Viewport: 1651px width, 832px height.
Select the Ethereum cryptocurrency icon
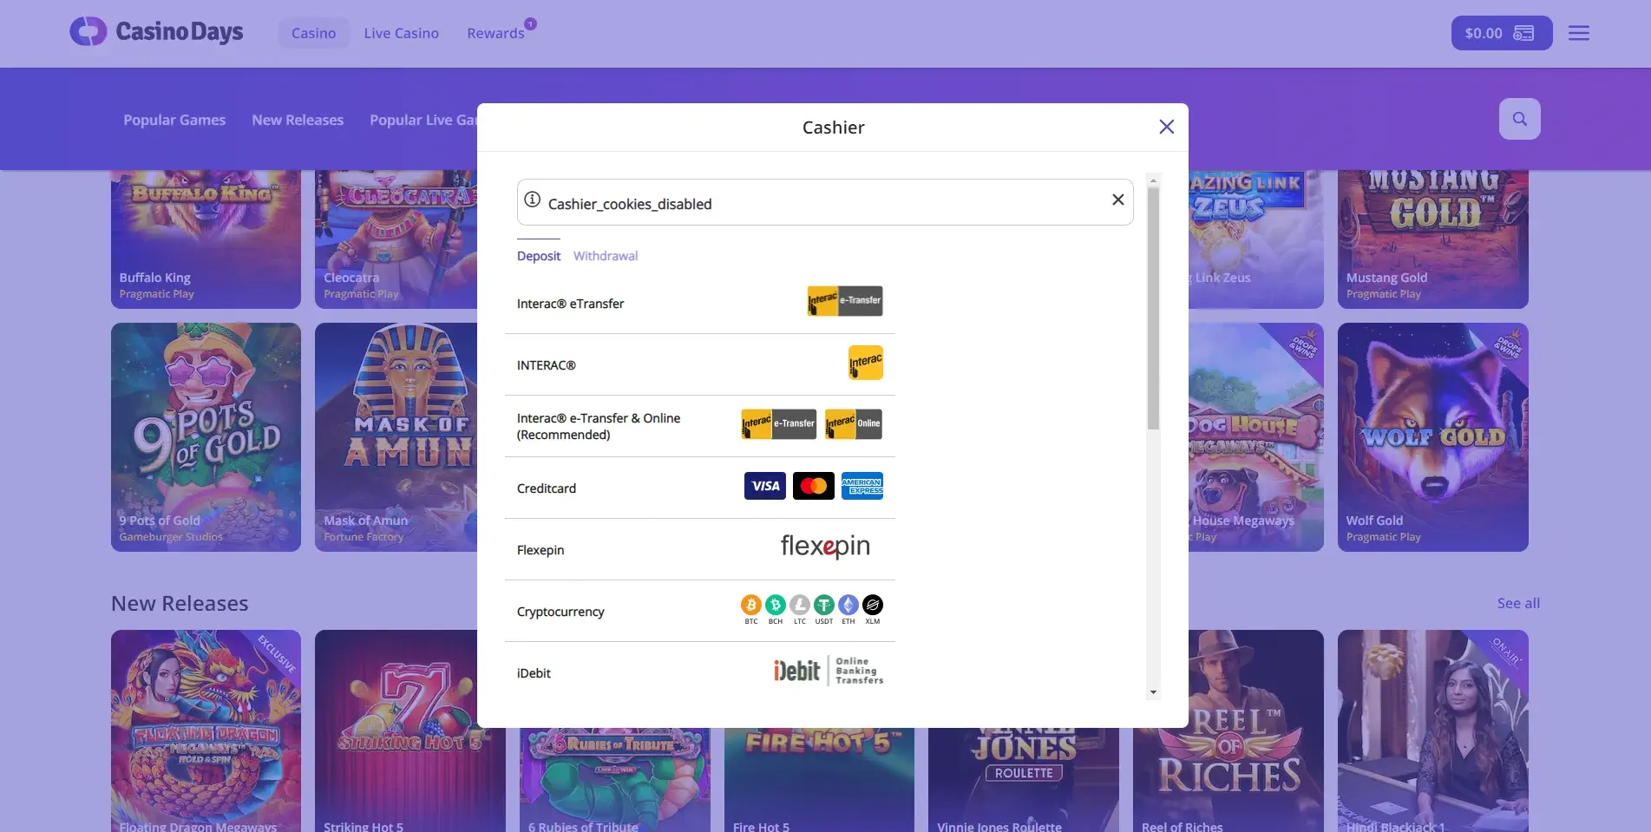(x=848, y=606)
